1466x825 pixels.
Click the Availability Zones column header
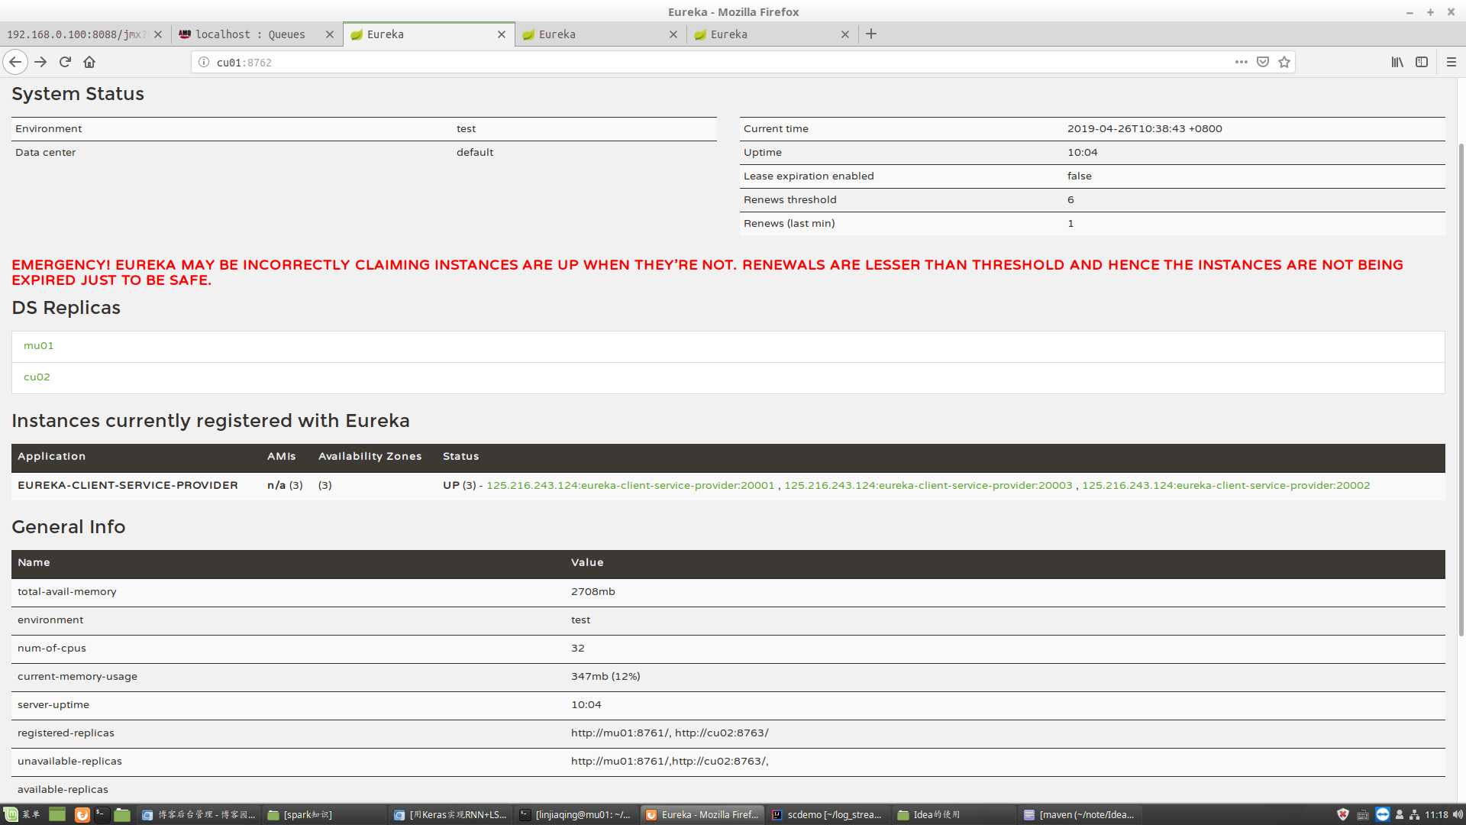tap(370, 457)
